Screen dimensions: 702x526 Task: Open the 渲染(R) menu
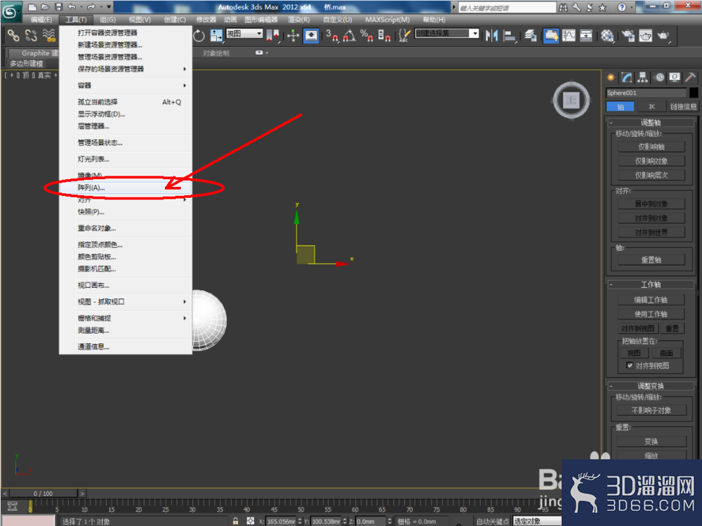coord(298,20)
